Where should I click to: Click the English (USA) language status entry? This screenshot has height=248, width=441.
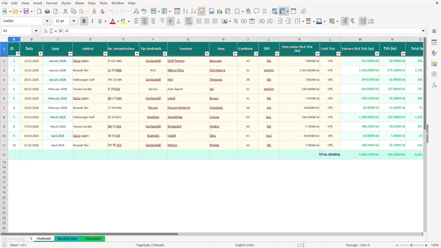click(244, 245)
